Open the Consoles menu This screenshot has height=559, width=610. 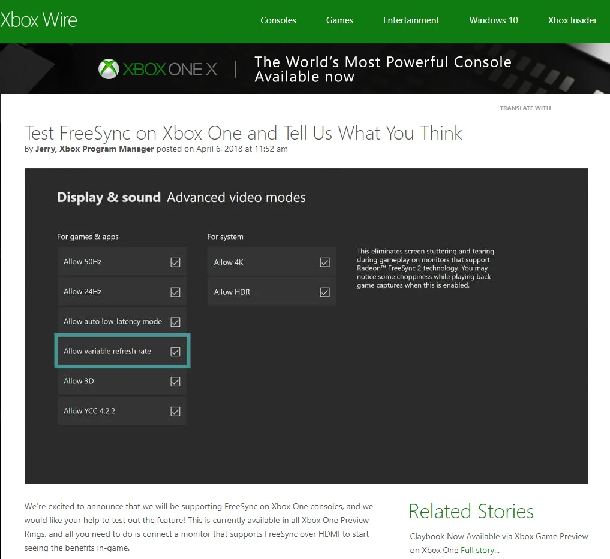tap(278, 20)
